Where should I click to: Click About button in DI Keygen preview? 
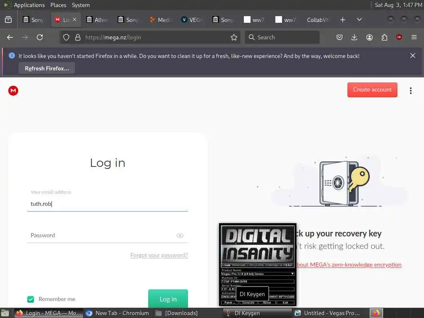267,303
